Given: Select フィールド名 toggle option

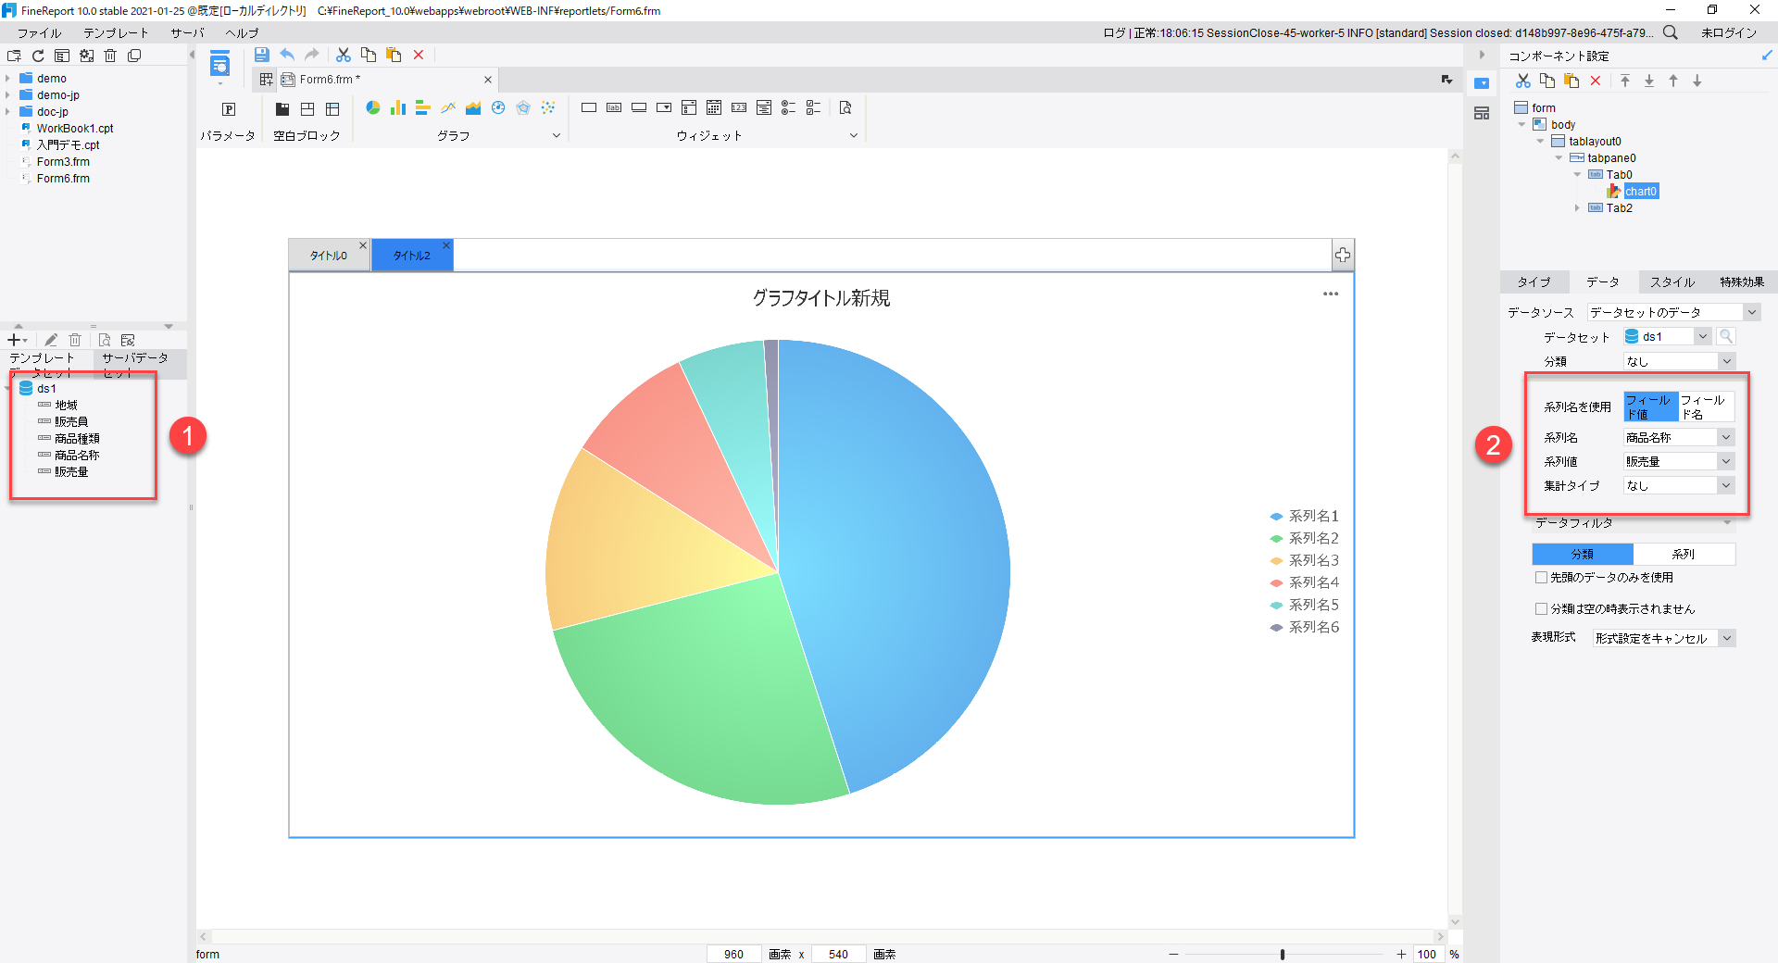Looking at the screenshot, I should [1706, 406].
